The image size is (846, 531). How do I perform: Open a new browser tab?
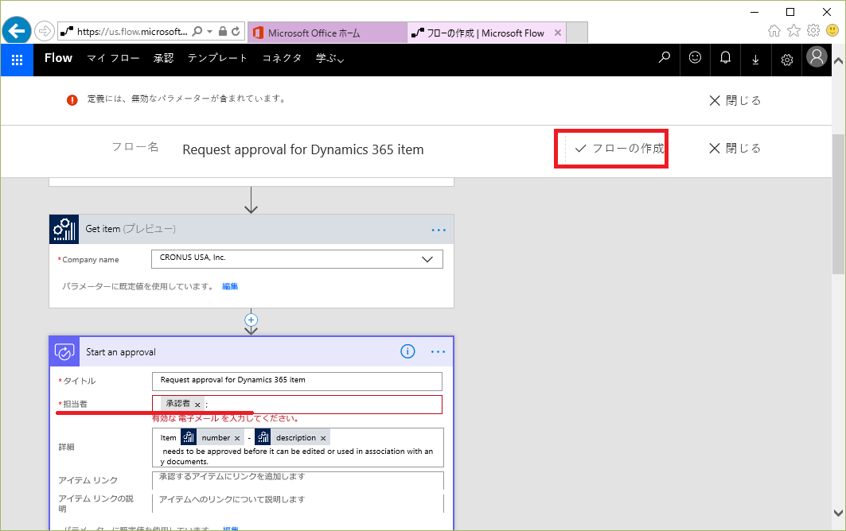[577, 33]
